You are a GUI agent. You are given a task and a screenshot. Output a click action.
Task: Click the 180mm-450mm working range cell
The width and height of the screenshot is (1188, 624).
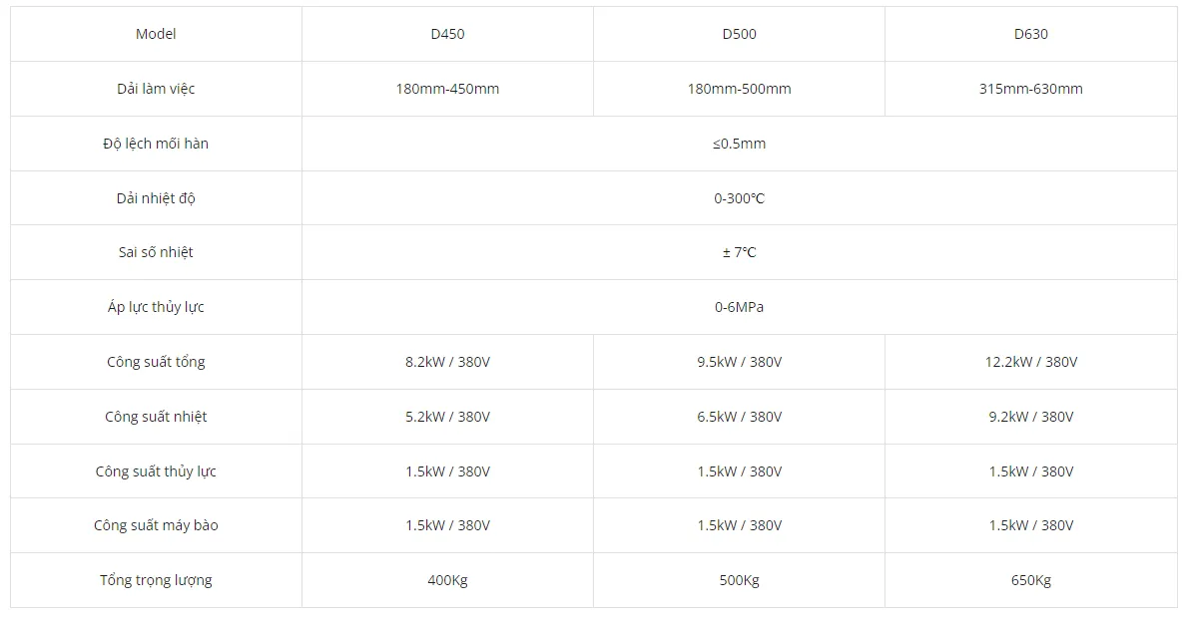447,89
